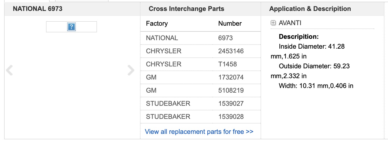Go to previous image with left chevron
388x141 pixels.
[x=10, y=70]
